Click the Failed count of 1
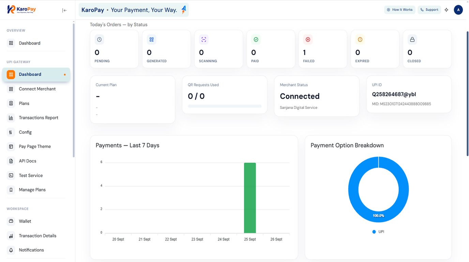 [x=304, y=53]
